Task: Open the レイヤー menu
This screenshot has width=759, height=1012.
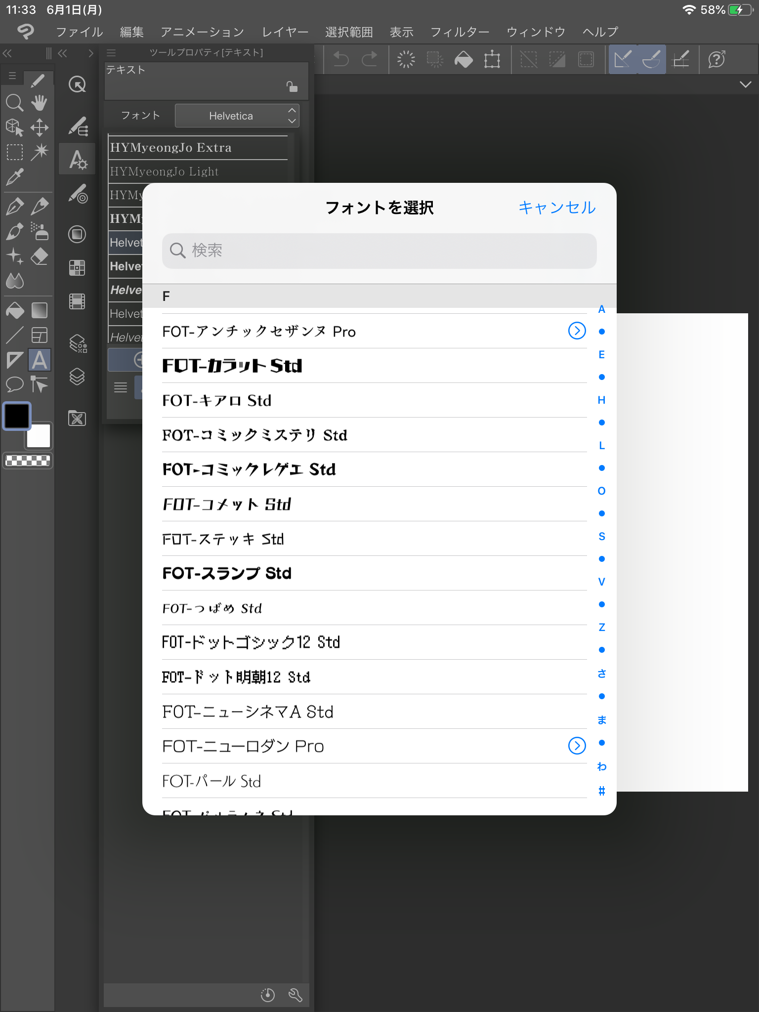Action: 285,32
